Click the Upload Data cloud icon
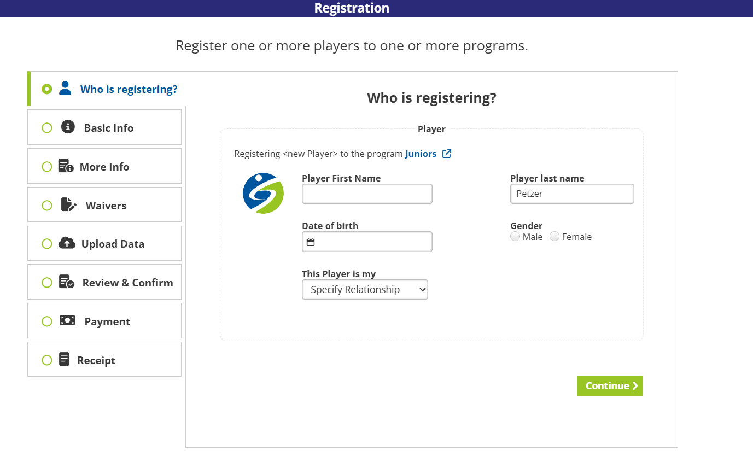This screenshot has height=462, width=753. tap(67, 243)
